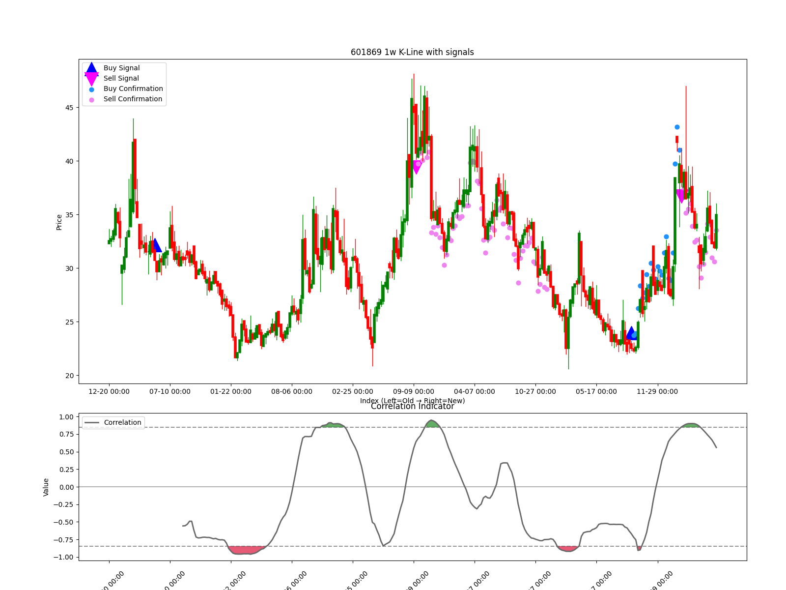Click the blue Buy Signal triangle in legend
Viewport: 786px width, 590px height.
(91, 69)
